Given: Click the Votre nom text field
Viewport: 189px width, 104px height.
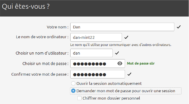Looking at the screenshot, I should click(123, 27).
